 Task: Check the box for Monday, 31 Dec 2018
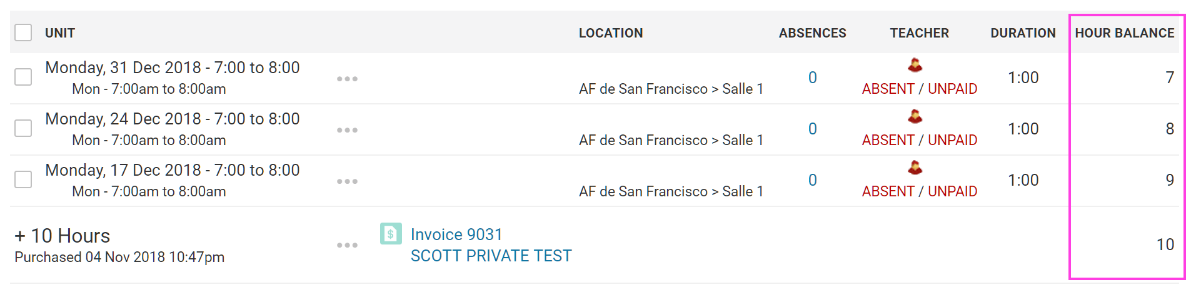pyautogui.click(x=23, y=77)
